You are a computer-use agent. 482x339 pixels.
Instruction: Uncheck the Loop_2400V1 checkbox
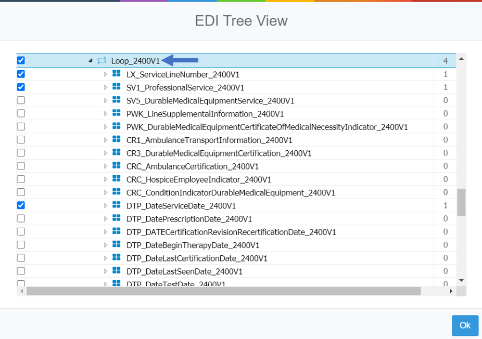click(21, 60)
